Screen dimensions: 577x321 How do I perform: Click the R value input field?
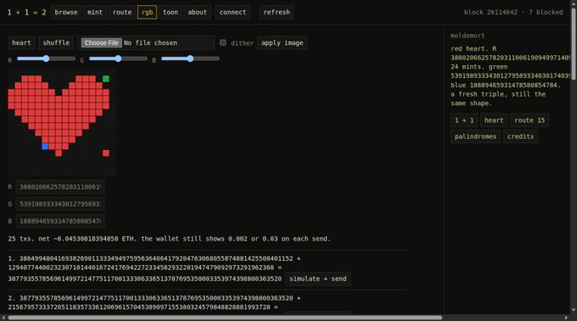tap(60, 187)
